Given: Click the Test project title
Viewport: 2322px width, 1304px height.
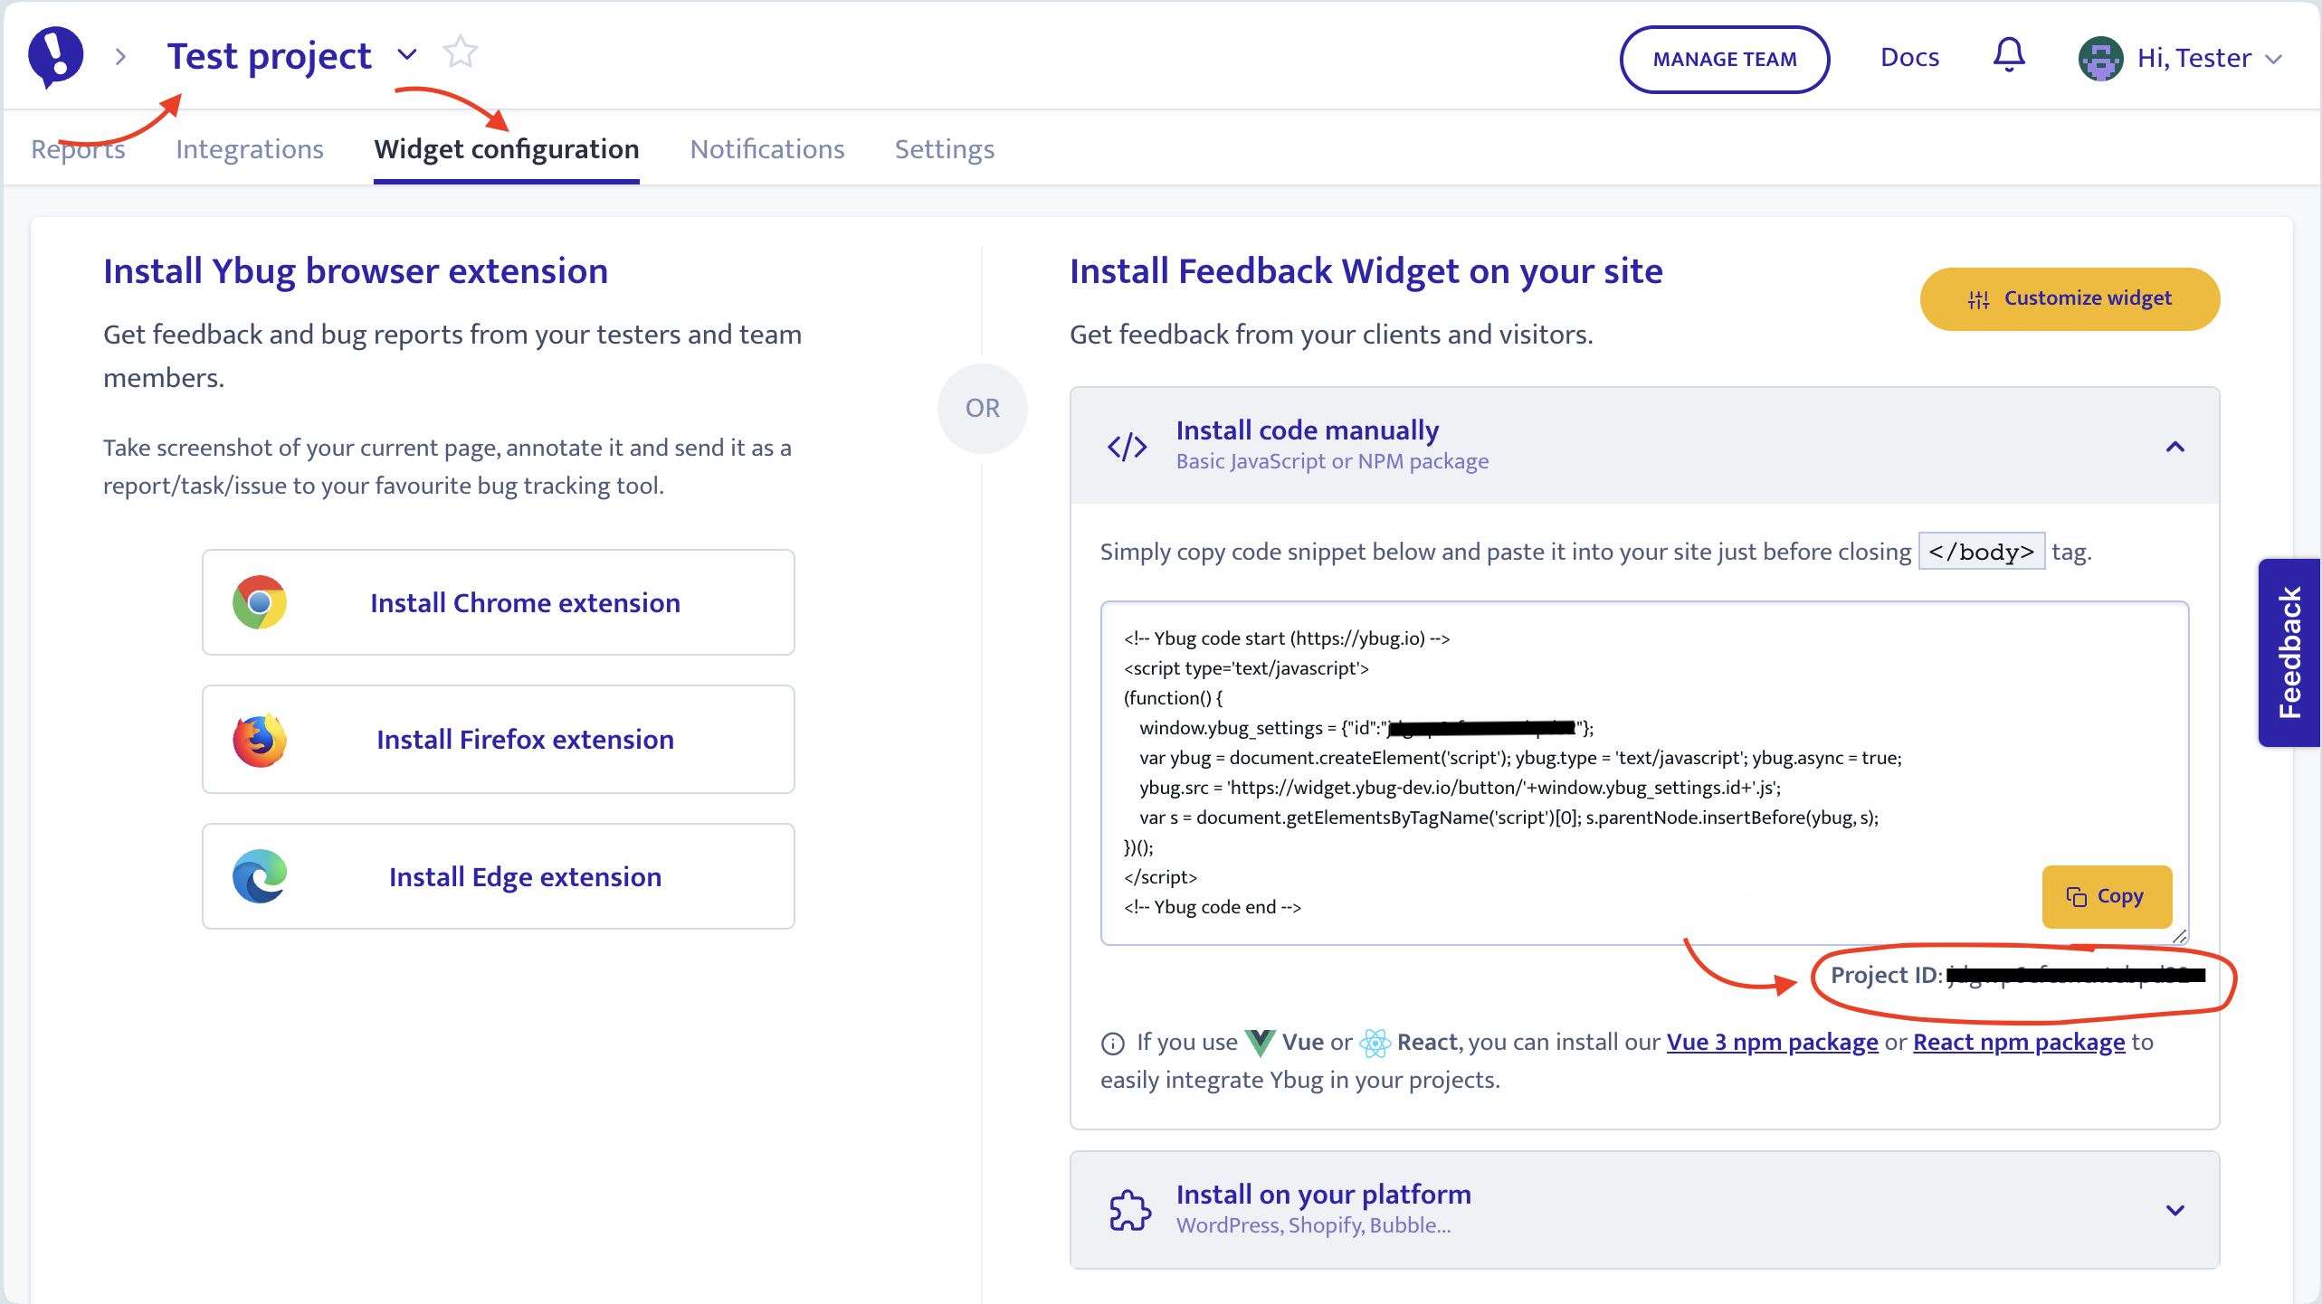Looking at the screenshot, I should coord(269,56).
